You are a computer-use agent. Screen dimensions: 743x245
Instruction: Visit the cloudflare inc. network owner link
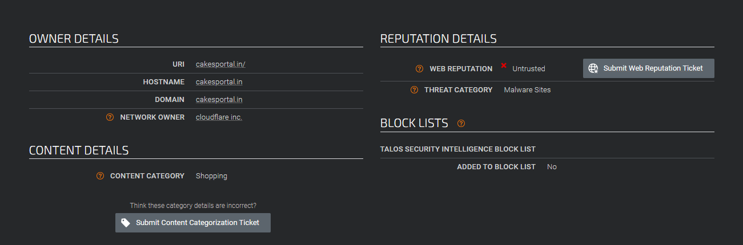tap(219, 117)
